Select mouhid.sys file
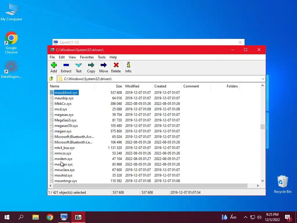 click(x=63, y=175)
